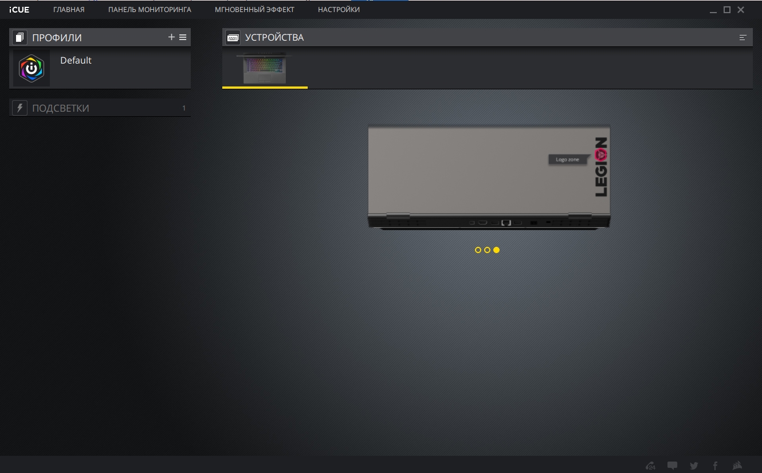Click the Corsair sails logo icon
The image size is (762, 473).
click(738, 466)
